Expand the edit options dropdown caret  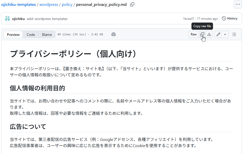225,34
